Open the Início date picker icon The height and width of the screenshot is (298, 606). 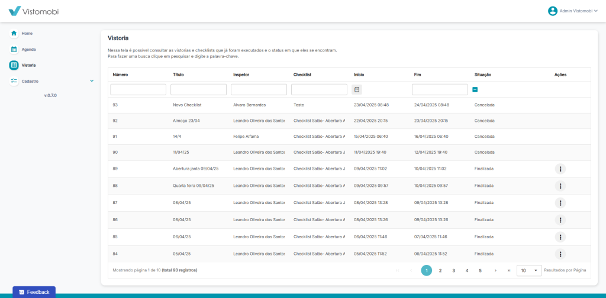(x=357, y=89)
